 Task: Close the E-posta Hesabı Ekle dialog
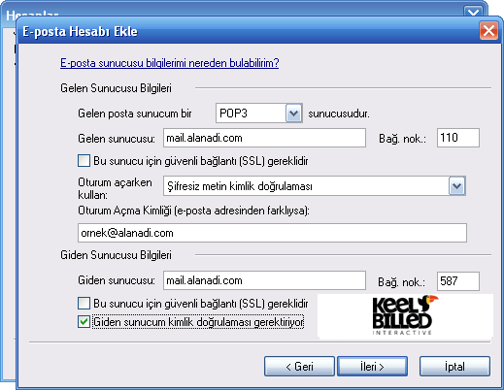point(488,31)
